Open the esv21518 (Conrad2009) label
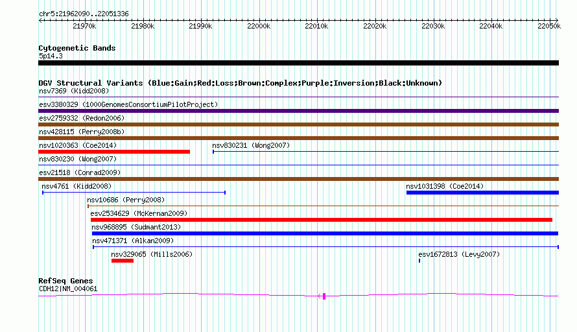The width and height of the screenshot is (577, 332). (80, 172)
